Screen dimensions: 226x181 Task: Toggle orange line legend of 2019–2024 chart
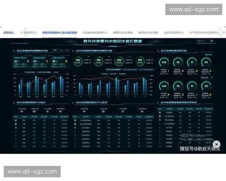coord(55,72)
